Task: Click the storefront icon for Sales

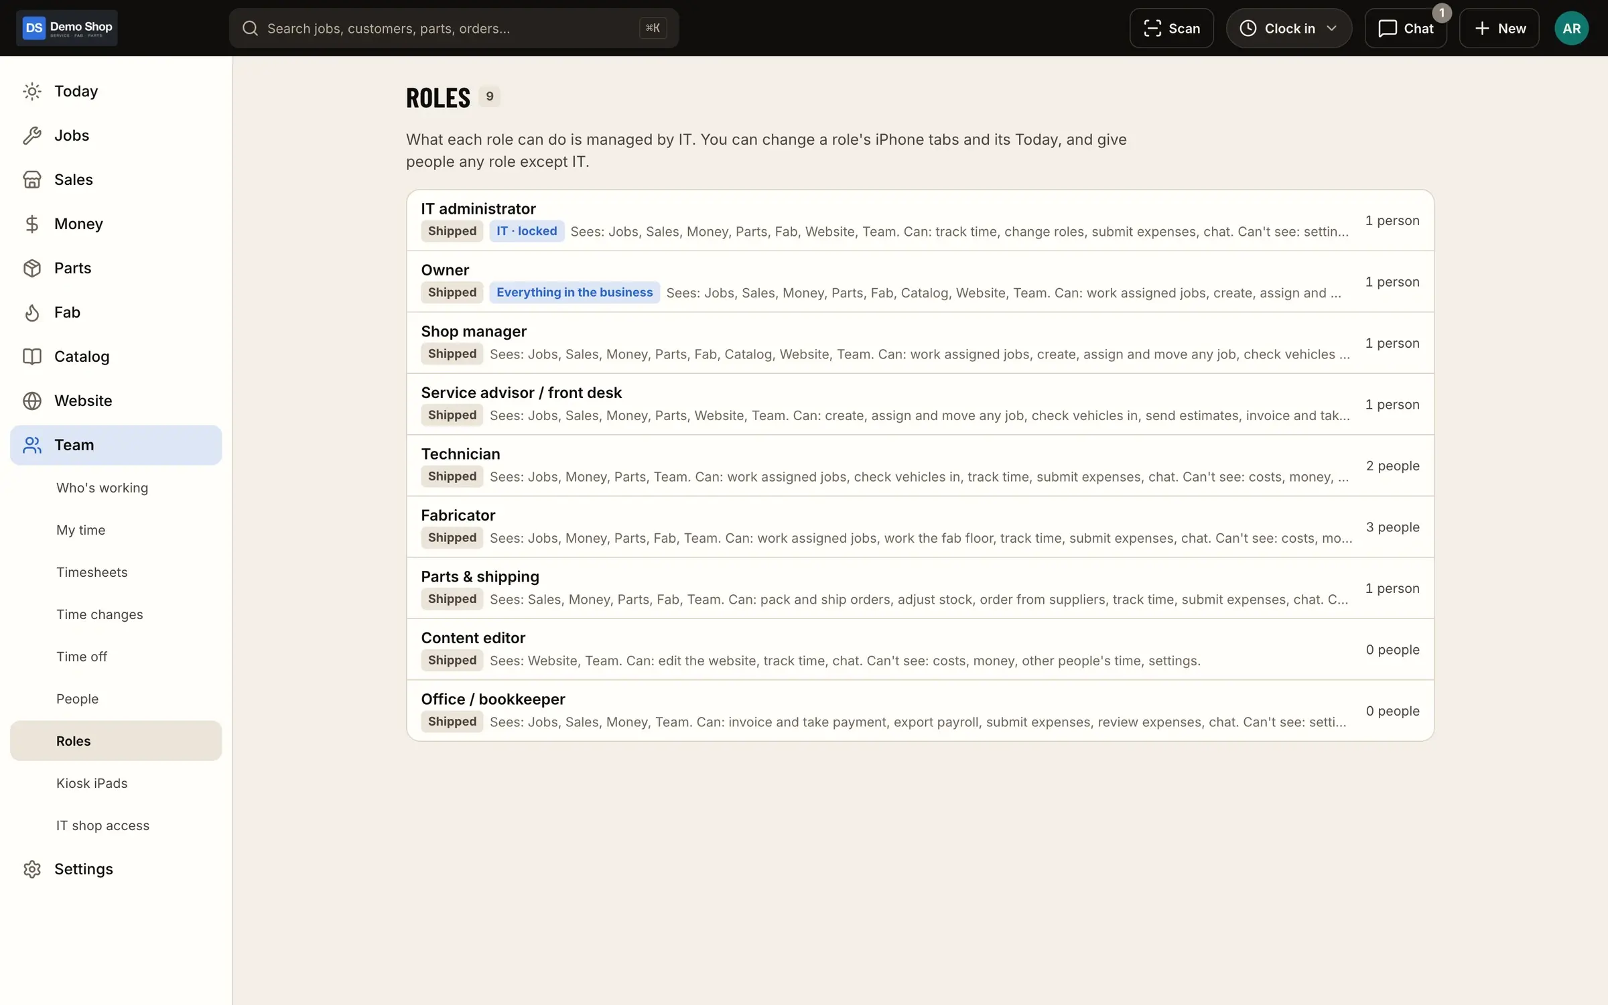Action: (32, 180)
